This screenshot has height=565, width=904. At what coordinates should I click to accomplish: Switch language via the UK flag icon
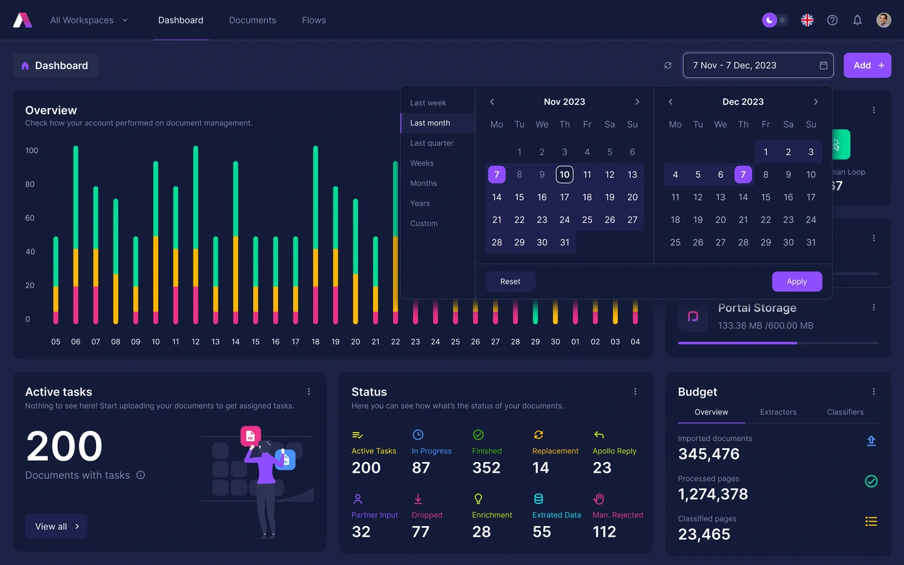(x=807, y=20)
